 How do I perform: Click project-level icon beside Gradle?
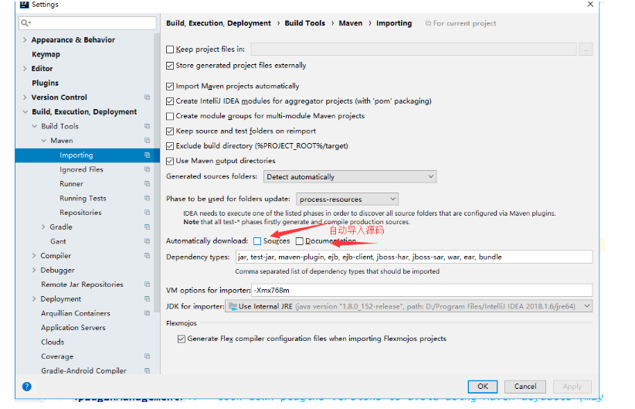pos(147,227)
